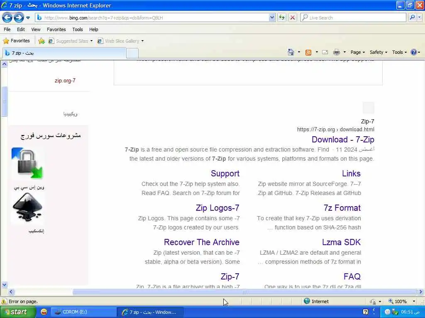Image resolution: width=425 pixels, height=318 pixels.
Task: Click the https://7-zip.org download.html URL text
Action: [335, 130]
